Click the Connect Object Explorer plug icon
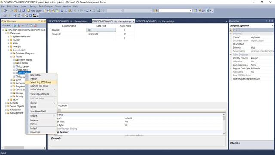Screen dimensions: 275x155 [15, 25]
